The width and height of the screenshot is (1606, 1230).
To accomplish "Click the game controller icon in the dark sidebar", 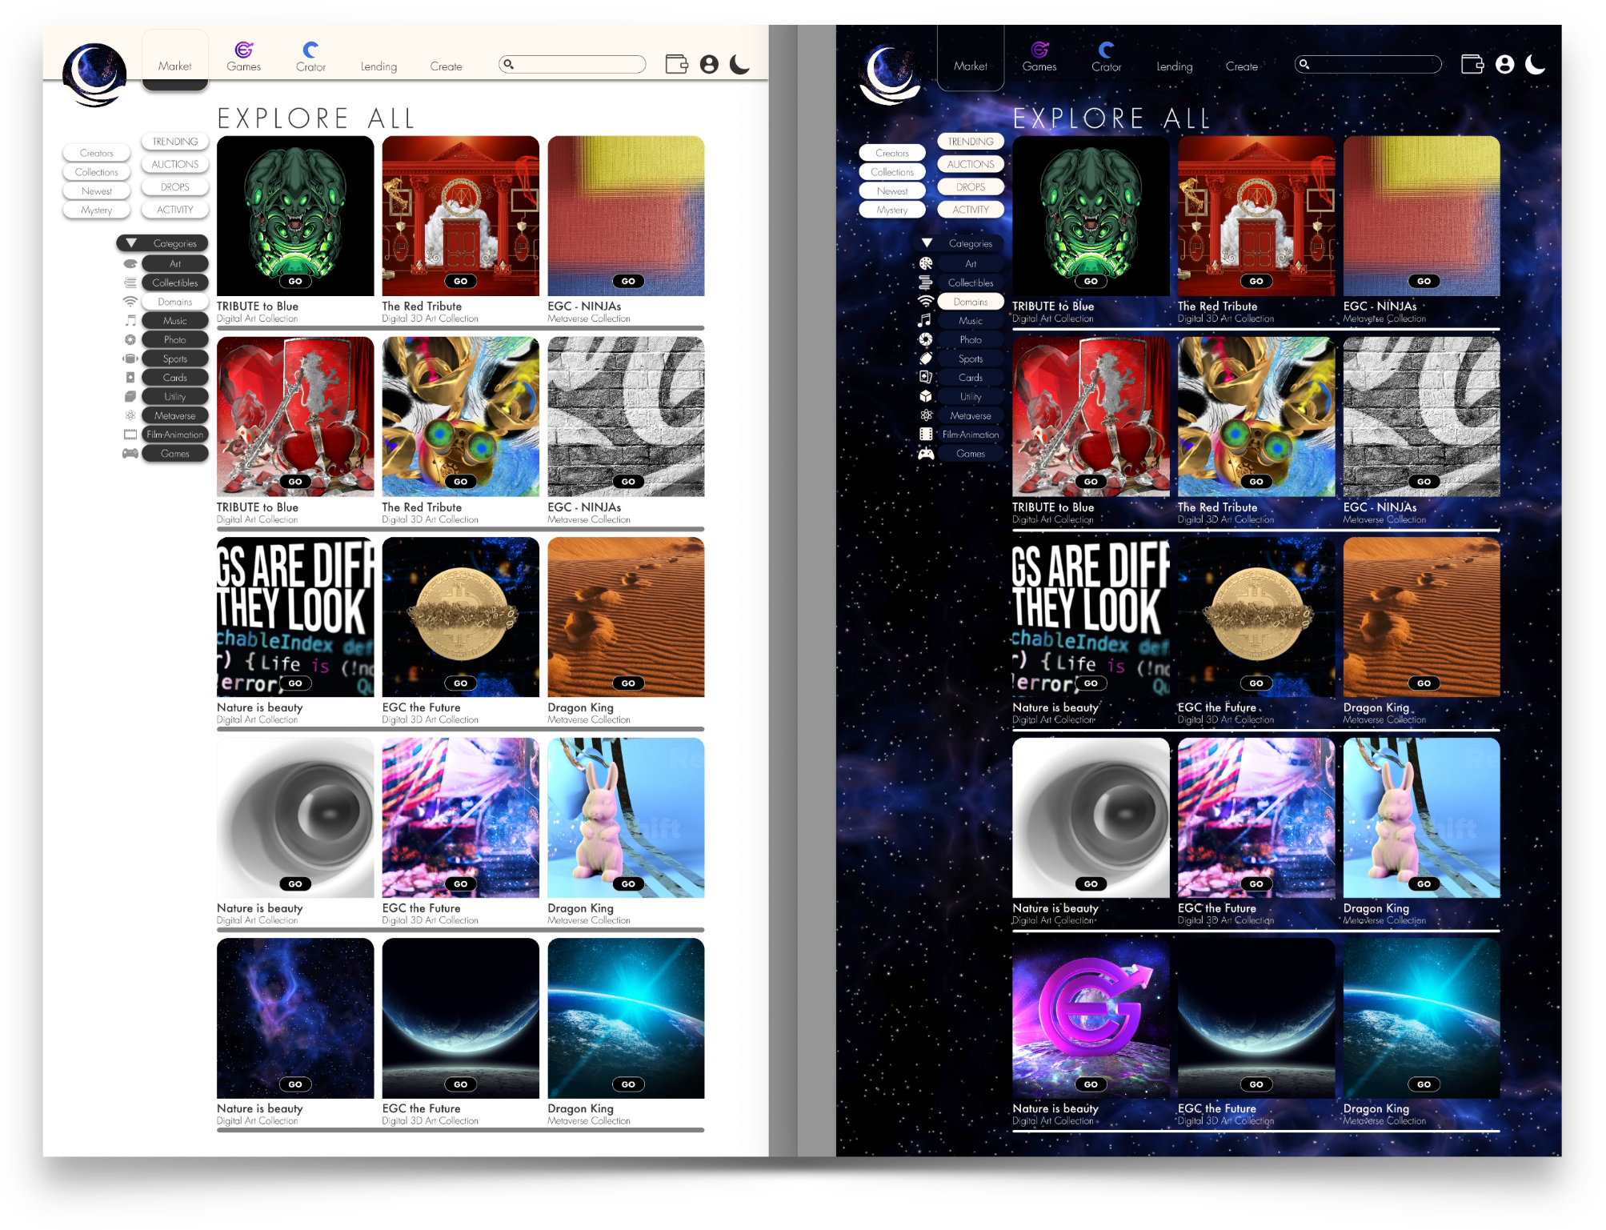I will coord(926,454).
